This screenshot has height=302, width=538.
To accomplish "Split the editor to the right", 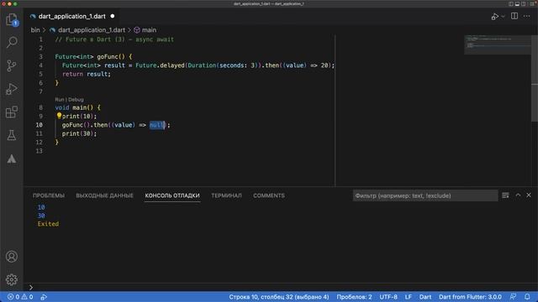I will tap(514, 16).
